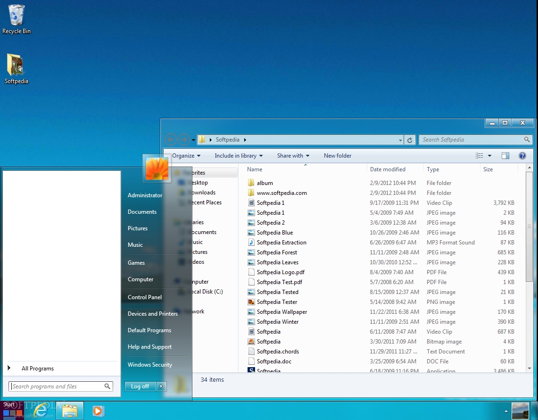Select Softpedia 1 video clip file
Screen dimensions: 538x420
coord(381,203)
